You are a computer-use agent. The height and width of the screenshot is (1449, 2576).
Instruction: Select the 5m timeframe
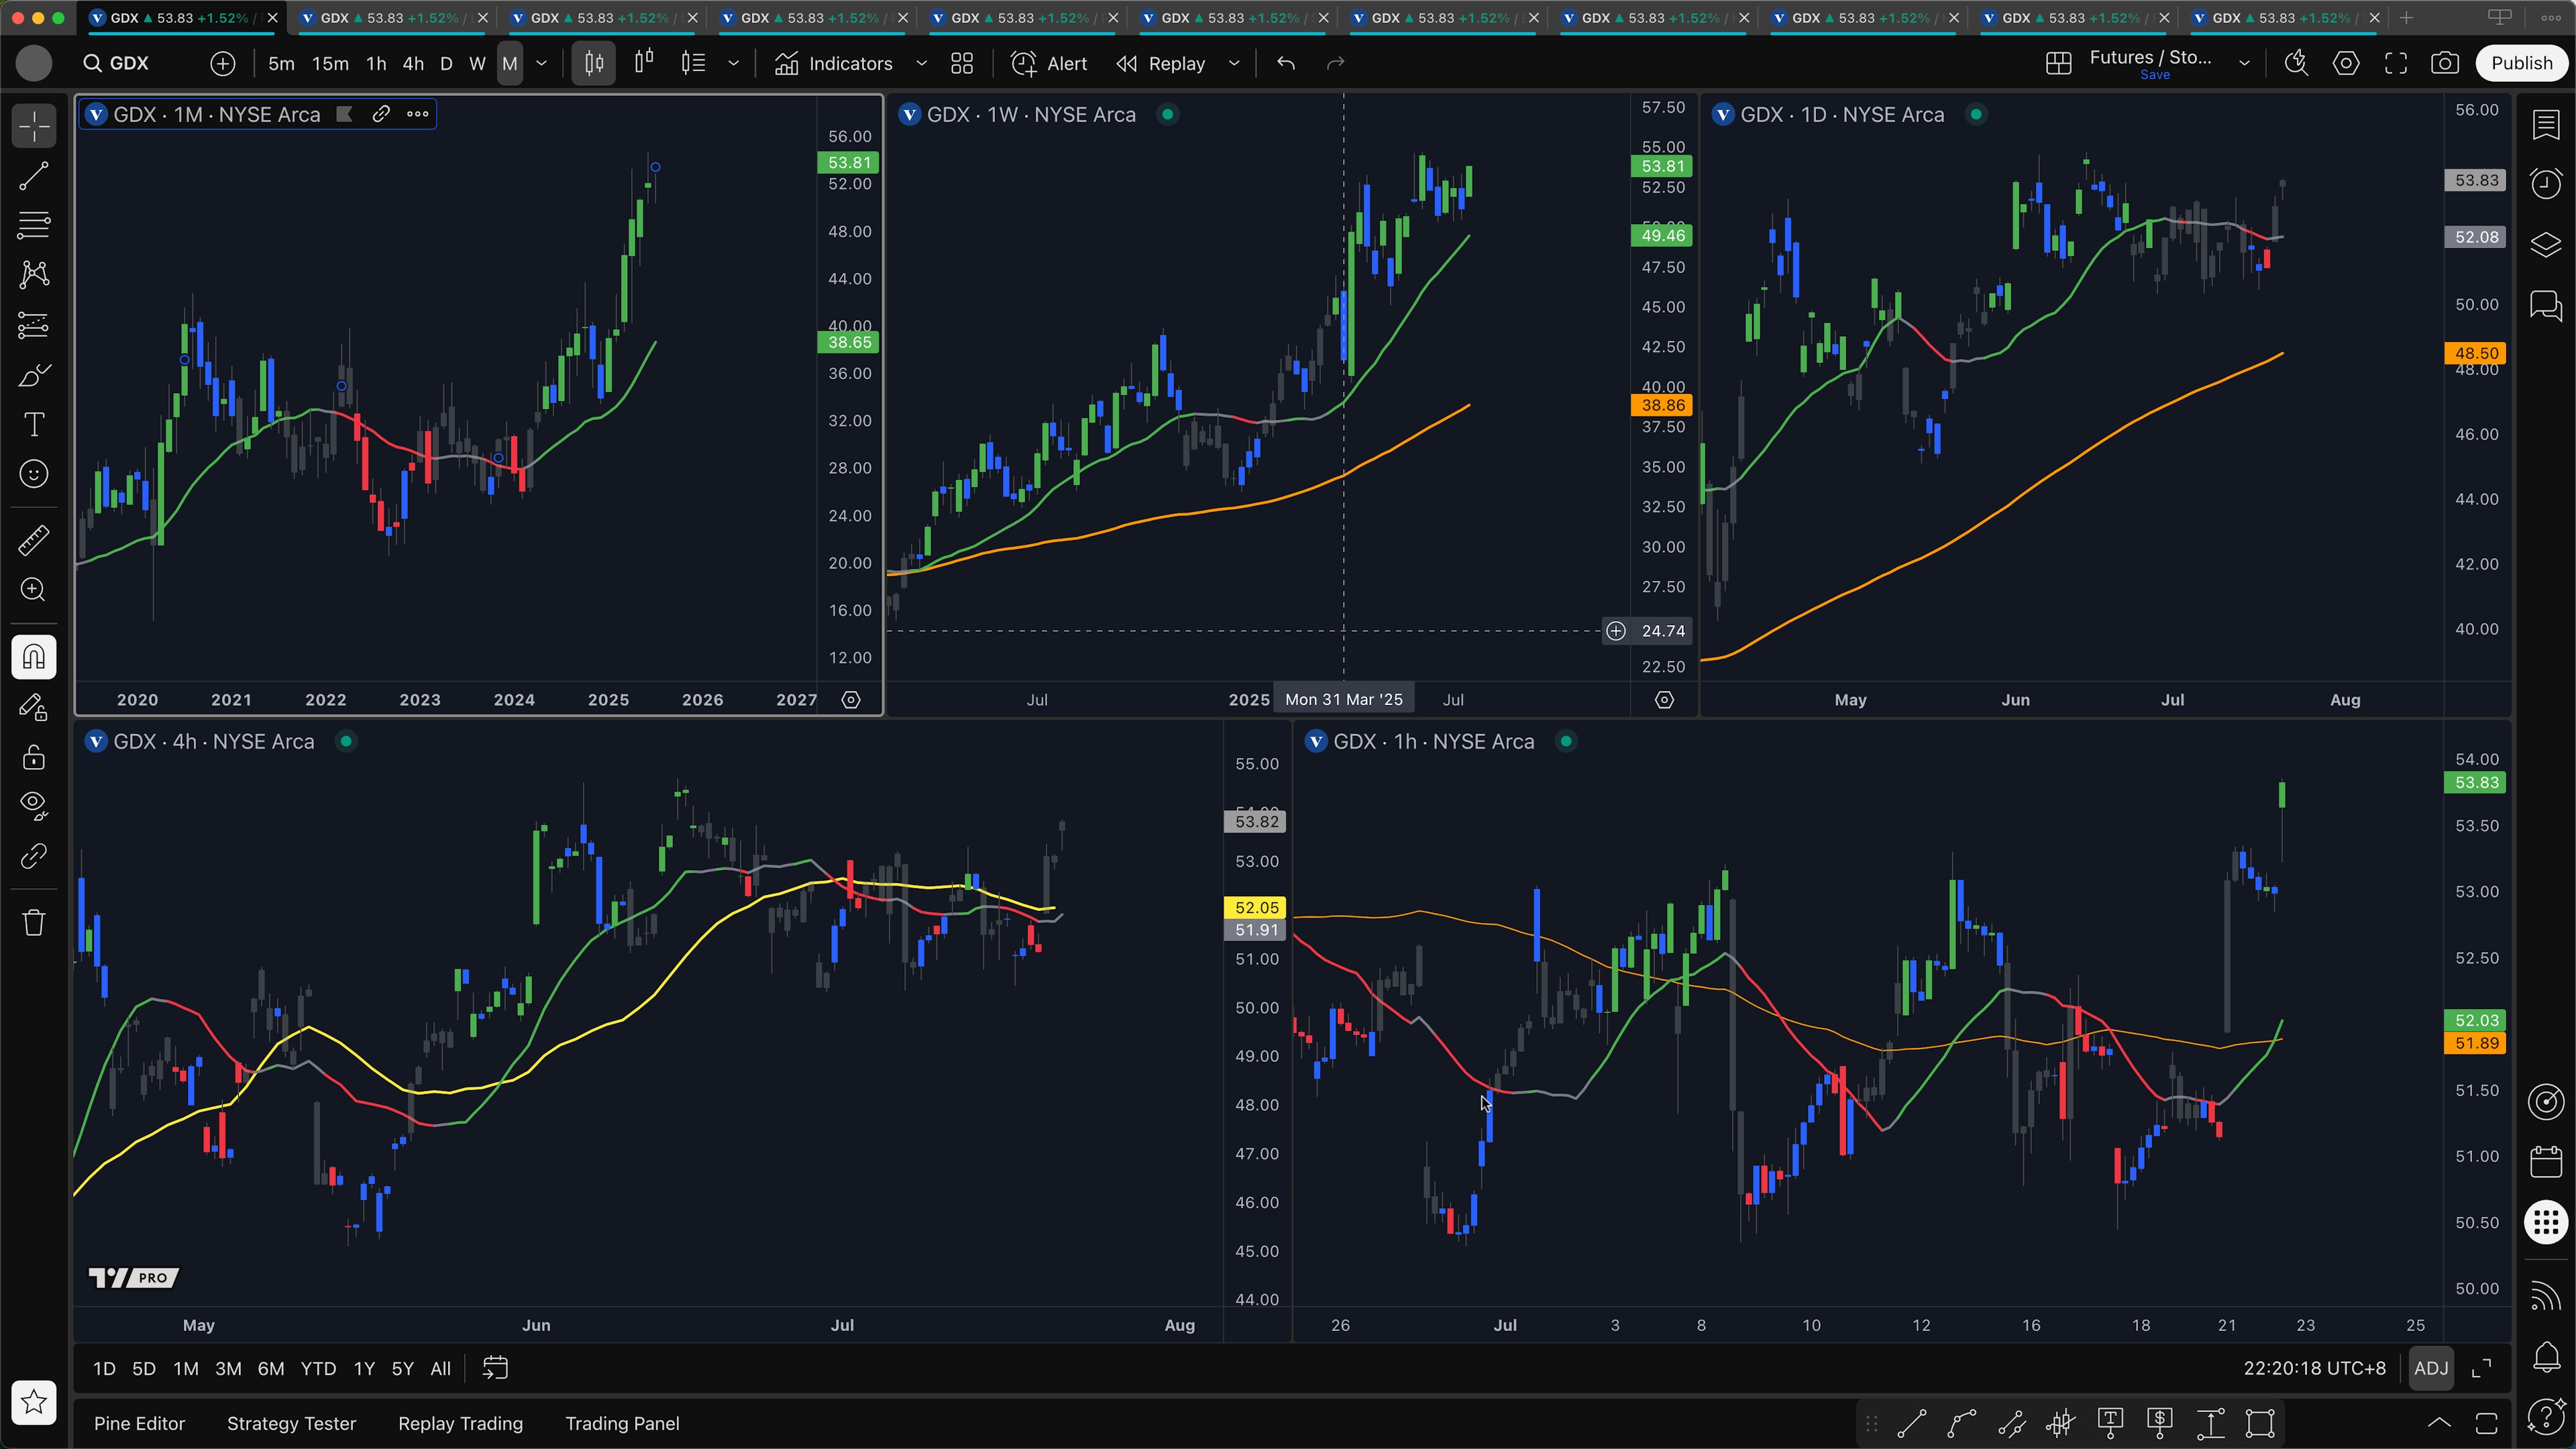281,63
